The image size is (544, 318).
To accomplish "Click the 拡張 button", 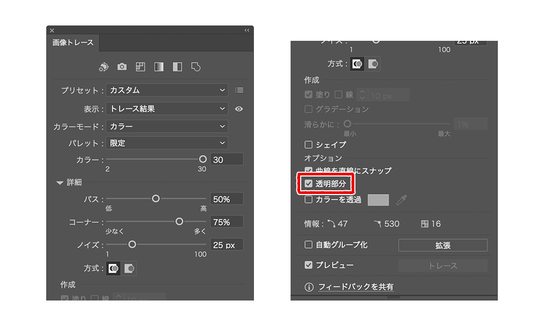I will click(x=443, y=245).
